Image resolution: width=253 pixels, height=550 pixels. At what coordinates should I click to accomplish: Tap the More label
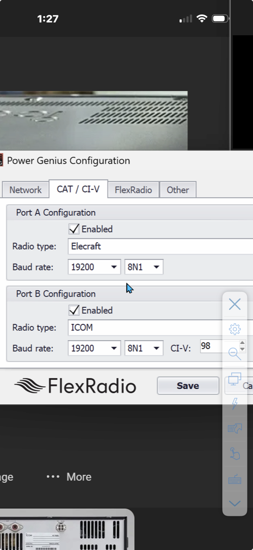(79, 477)
